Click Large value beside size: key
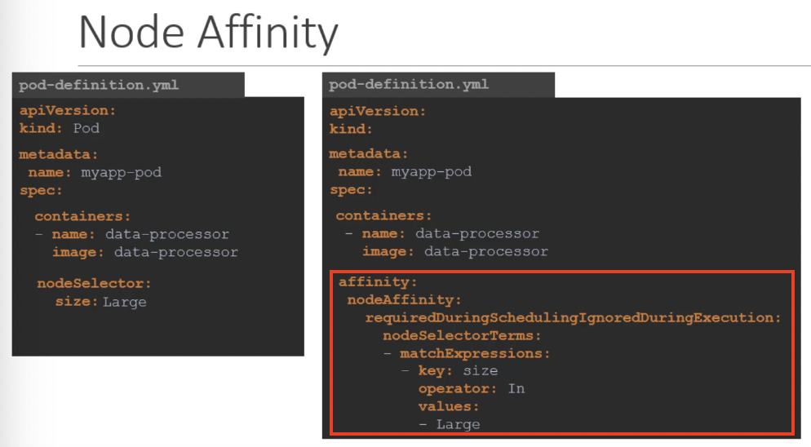This screenshot has width=811, height=447. click(125, 302)
